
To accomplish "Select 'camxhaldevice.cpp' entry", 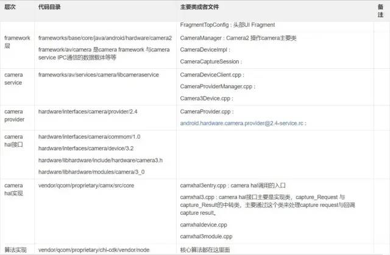I will [x=204, y=225].
